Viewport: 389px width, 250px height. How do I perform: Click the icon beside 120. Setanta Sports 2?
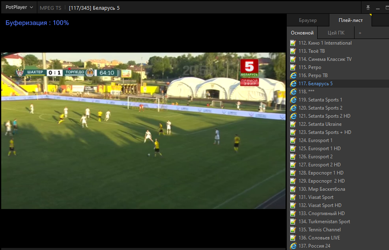pyautogui.click(x=293, y=108)
